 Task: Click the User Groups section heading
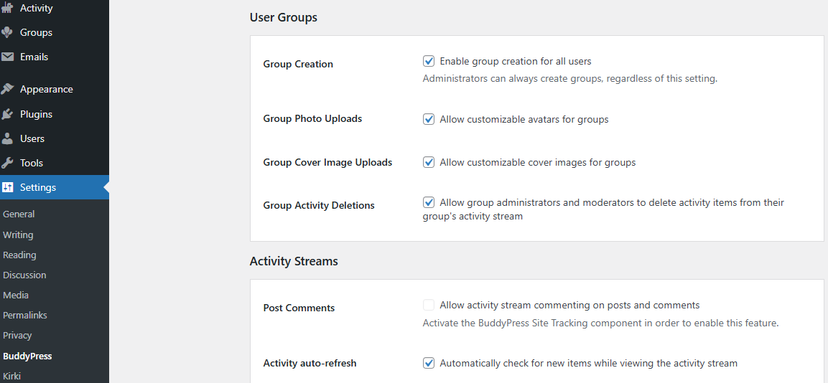coord(284,17)
